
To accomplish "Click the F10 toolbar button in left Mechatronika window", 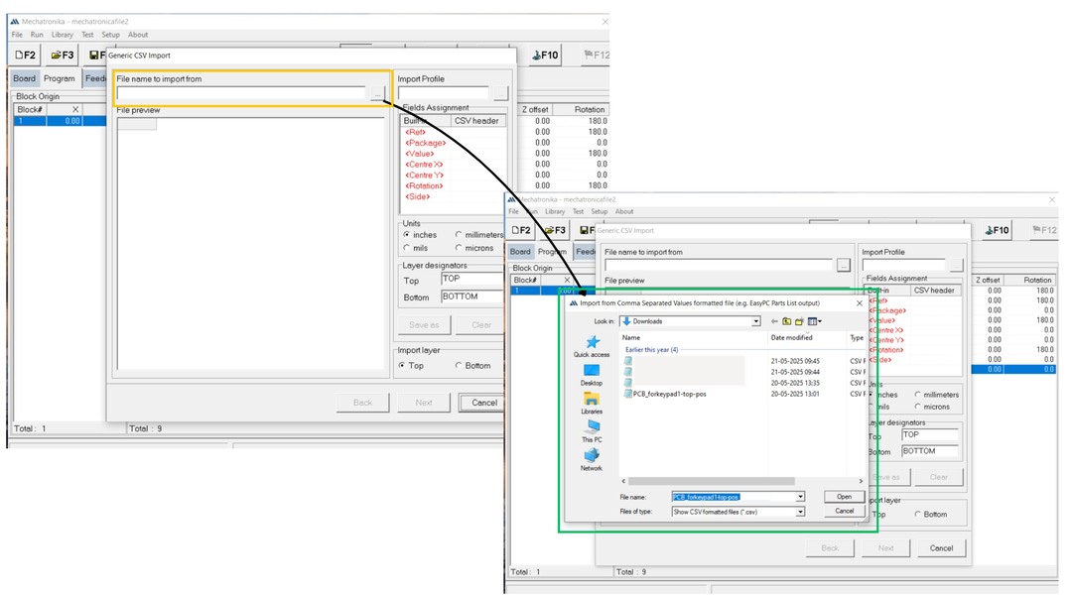I will pos(545,55).
